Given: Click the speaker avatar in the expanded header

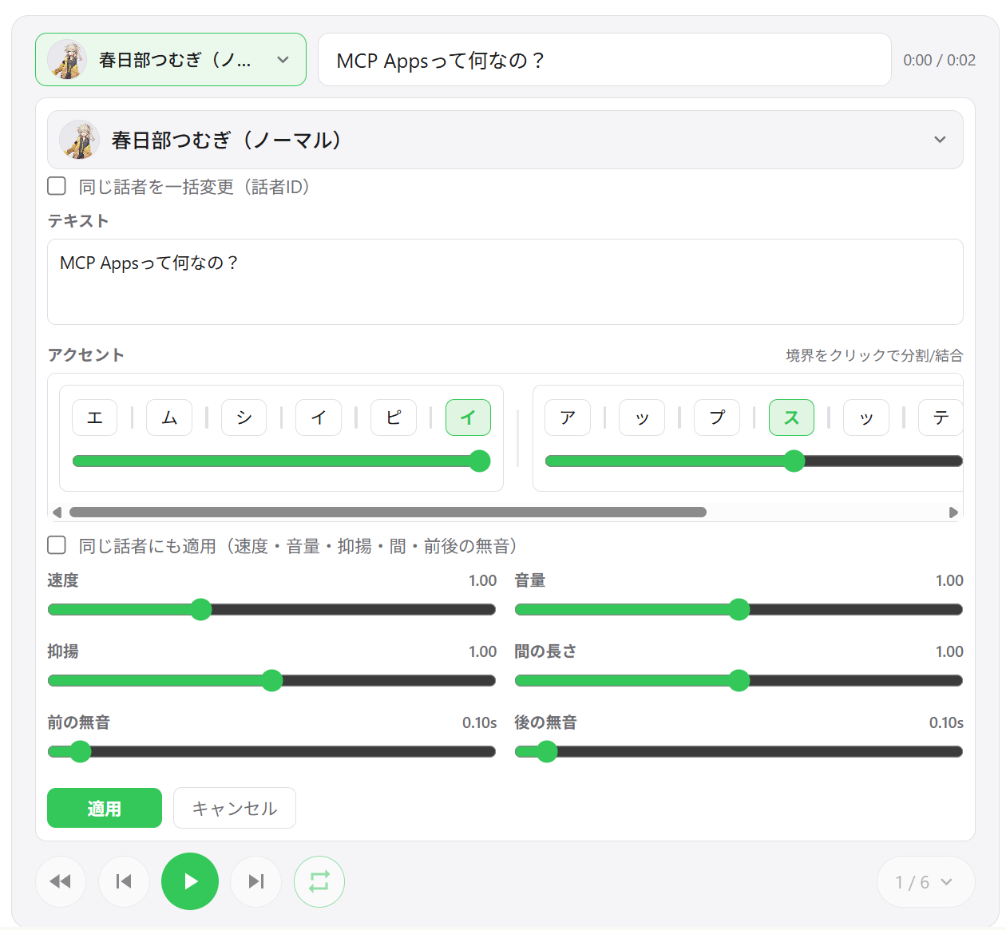Looking at the screenshot, I should click(x=79, y=140).
